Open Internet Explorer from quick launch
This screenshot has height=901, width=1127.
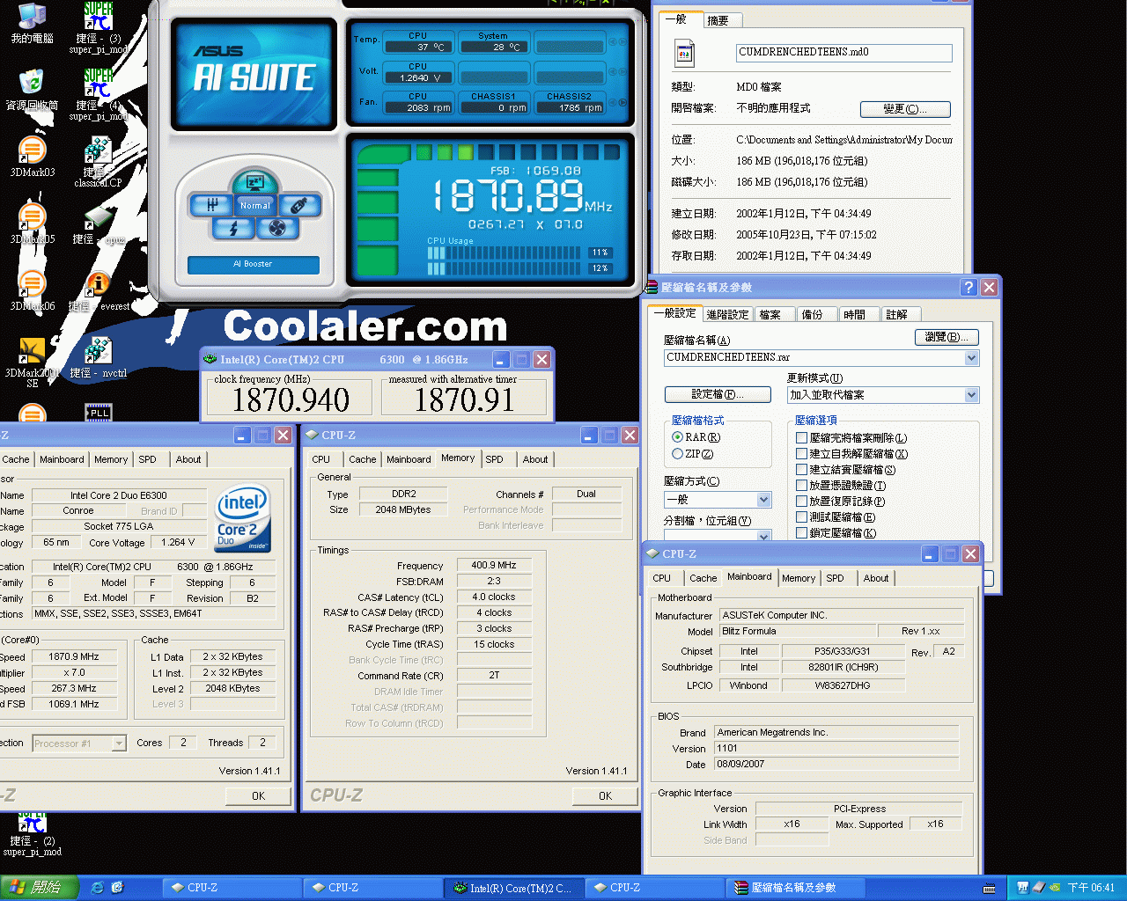[x=98, y=888]
